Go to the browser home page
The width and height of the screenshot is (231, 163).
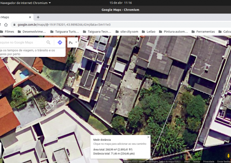[6, 25]
